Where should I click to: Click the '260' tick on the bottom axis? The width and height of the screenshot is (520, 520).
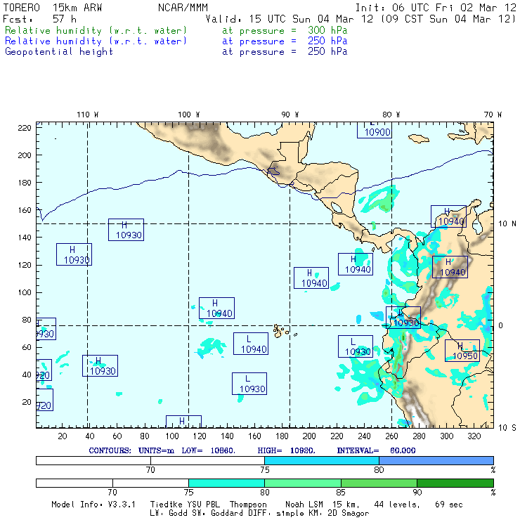(x=391, y=436)
